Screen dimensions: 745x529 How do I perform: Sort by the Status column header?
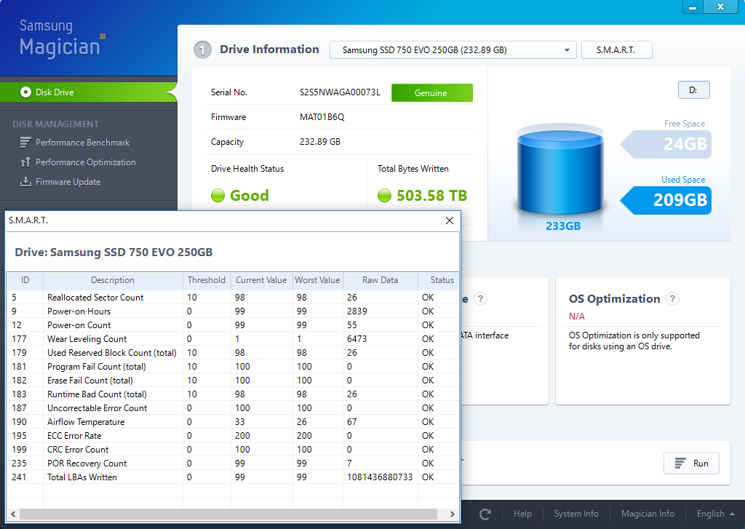point(439,280)
